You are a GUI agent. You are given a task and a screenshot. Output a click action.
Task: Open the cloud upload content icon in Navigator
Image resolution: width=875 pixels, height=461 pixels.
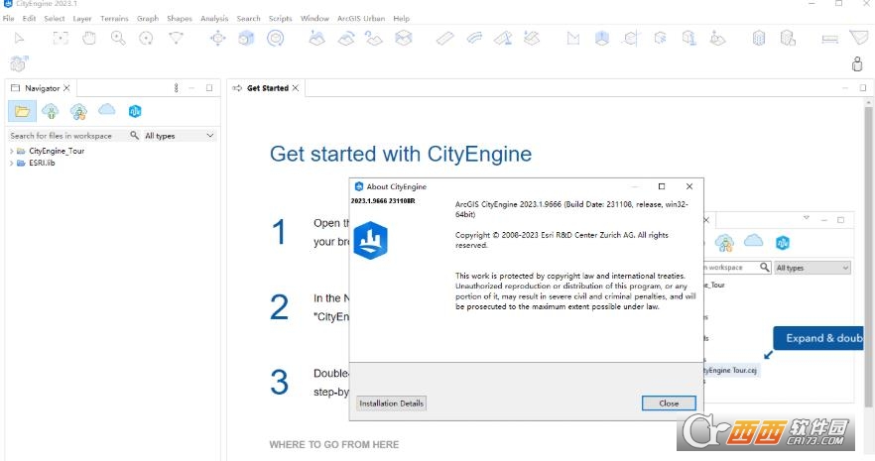(51, 111)
